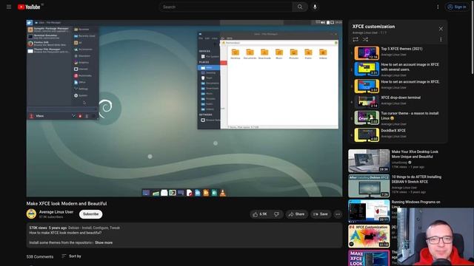Save video to a playlist
This screenshot has width=474, height=266.
[321, 214]
